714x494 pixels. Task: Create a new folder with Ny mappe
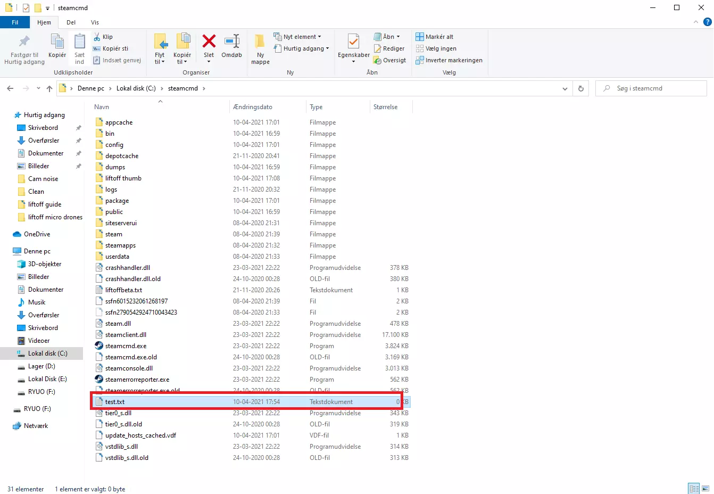coord(260,49)
